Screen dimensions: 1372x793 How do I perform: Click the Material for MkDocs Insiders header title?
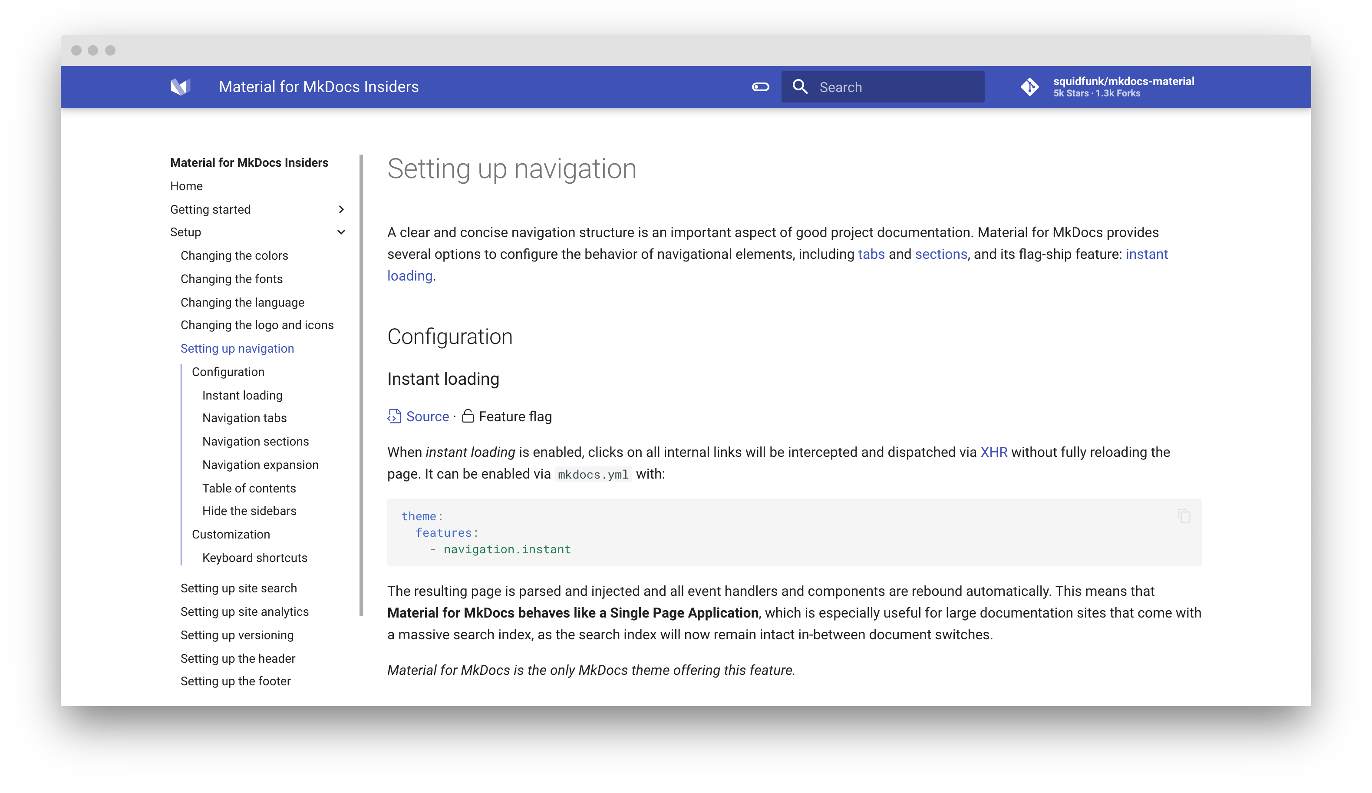tap(319, 86)
